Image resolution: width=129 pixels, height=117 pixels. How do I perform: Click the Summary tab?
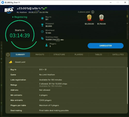click(20, 54)
